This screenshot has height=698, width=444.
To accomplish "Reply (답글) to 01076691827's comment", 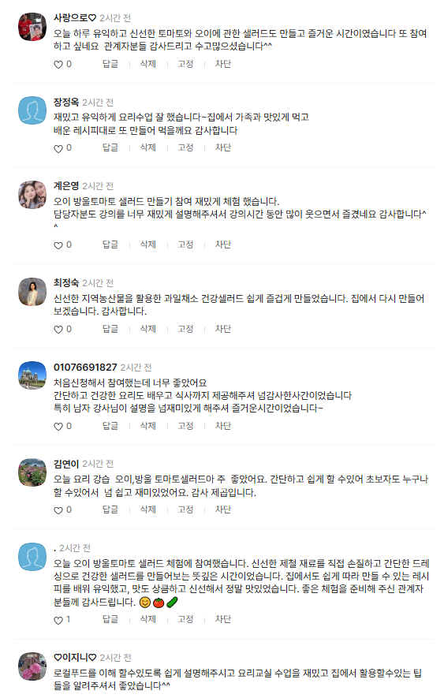I will 110,426.
